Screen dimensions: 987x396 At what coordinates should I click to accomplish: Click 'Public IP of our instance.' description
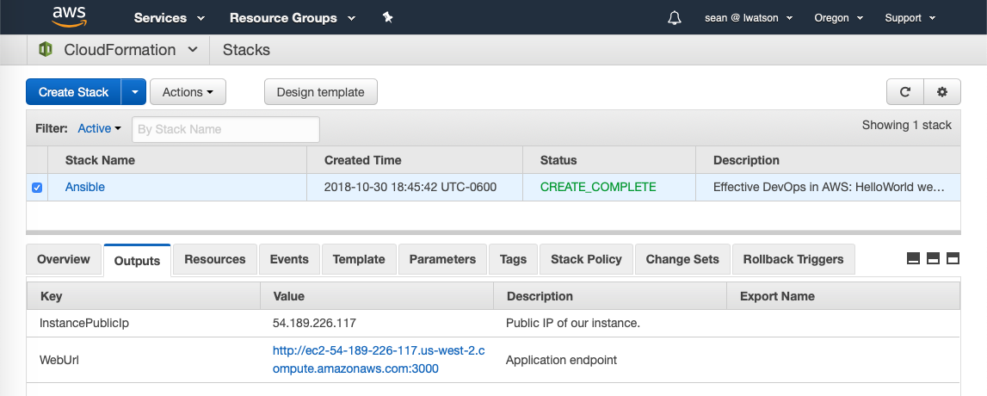(573, 323)
